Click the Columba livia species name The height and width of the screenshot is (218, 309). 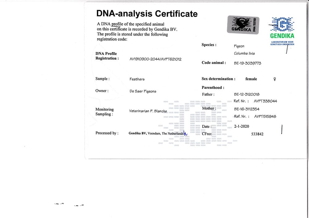click(x=244, y=53)
